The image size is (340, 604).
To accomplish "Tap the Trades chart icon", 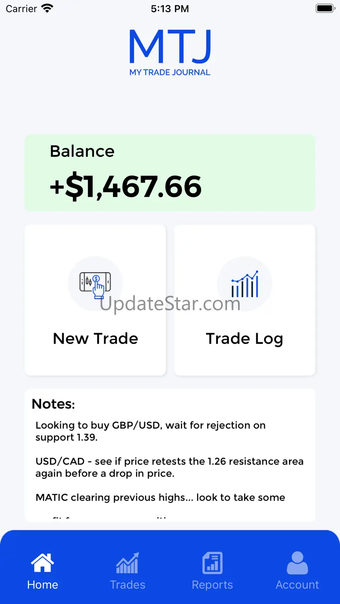I will pos(127,563).
